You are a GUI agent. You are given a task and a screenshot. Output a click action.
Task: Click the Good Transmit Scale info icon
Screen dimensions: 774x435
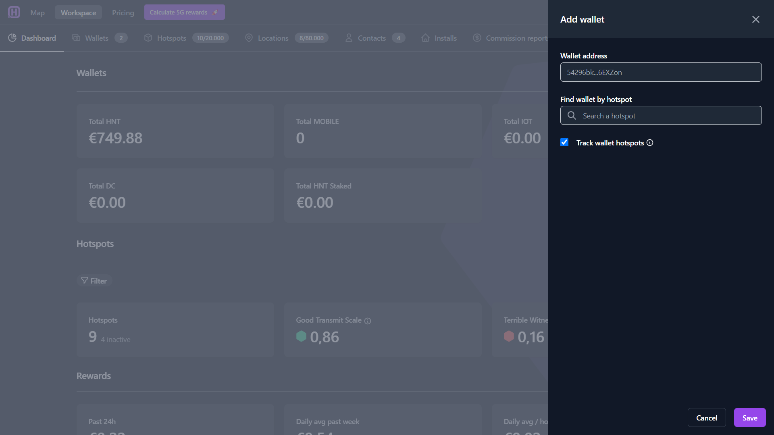(x=368, y=321)
